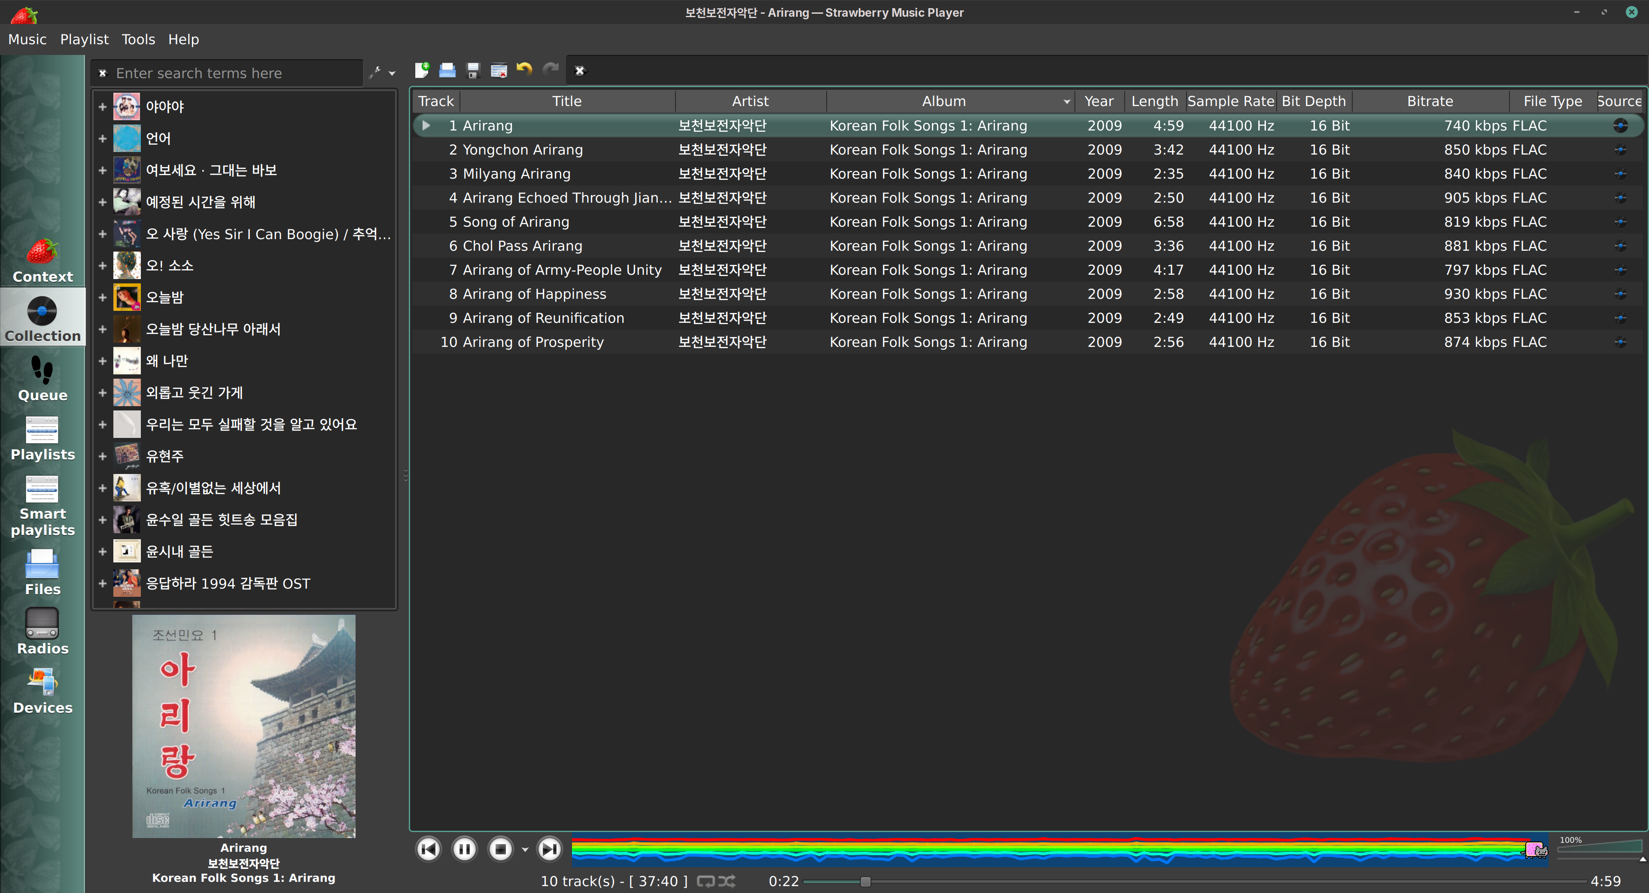Image resolution: width=1649 pixels, height=893 pixels.
Task: Select the Chol Pass Arirang track
Action: click(1028, 246)
